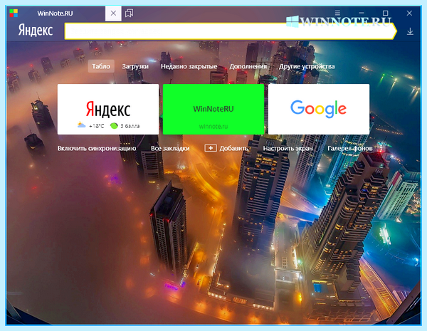Close the WinNote.RU tab
The width and height of the screenshot is (427, 331).
[x=113, y=13]
